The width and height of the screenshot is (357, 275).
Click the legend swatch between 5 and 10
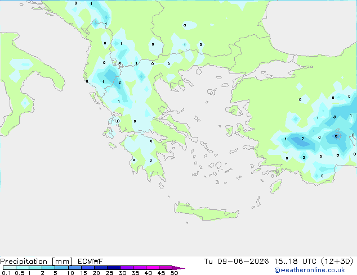click(x=61, y=268)
